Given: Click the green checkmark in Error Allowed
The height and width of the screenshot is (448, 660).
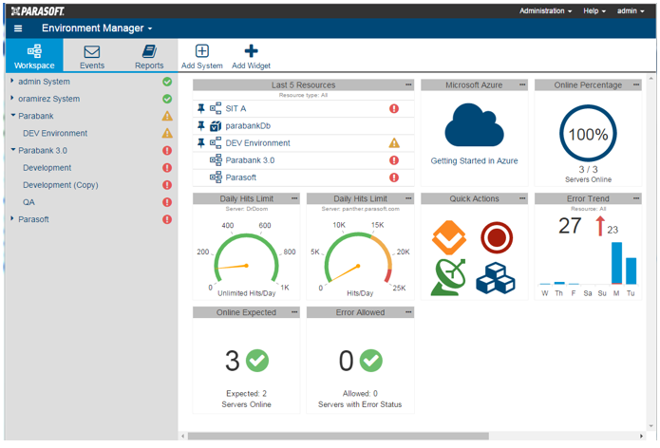Looking at the screenshot, I should click(370, 361).
